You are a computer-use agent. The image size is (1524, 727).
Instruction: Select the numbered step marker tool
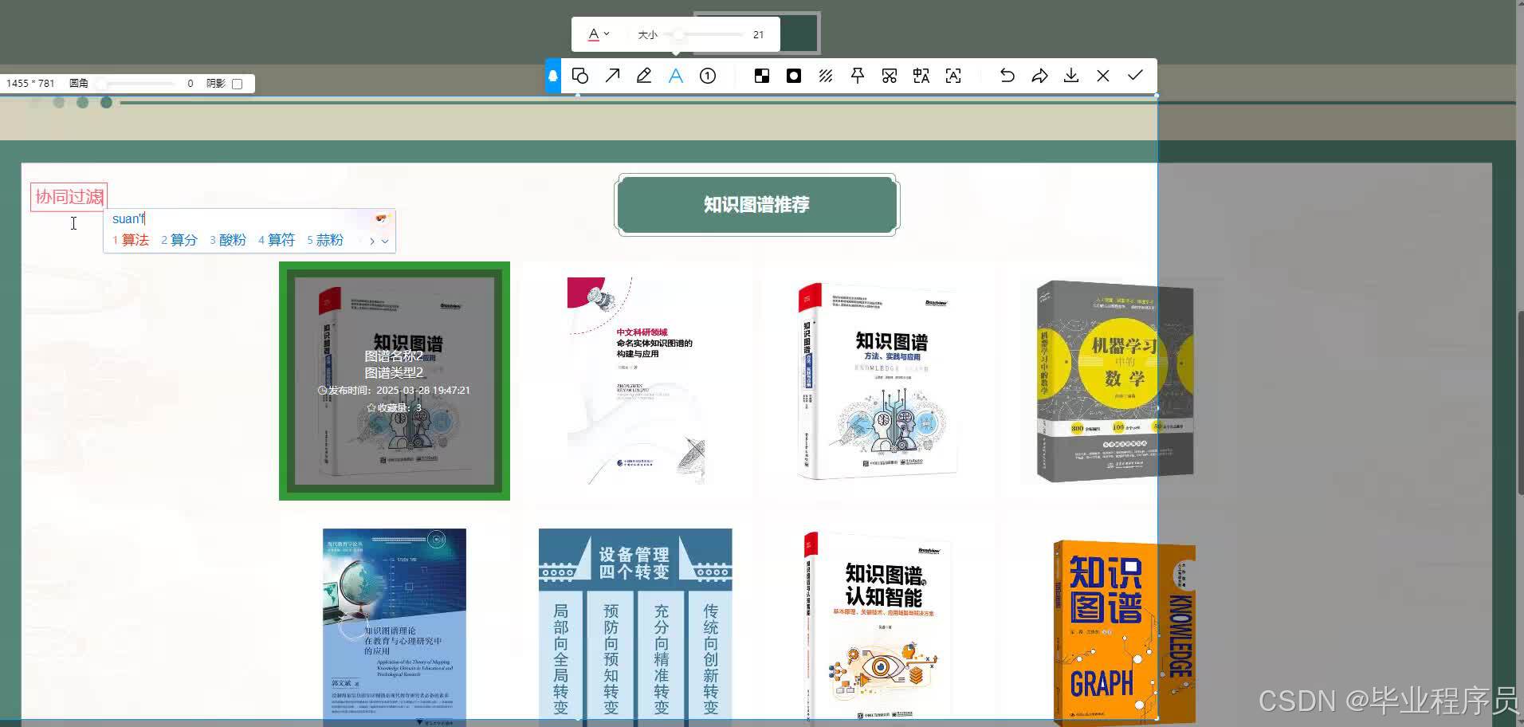pos(708,76)
